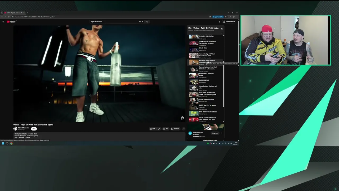
Task: Play Cheek - Maanteiden Kingi
Action: [205, 101]
